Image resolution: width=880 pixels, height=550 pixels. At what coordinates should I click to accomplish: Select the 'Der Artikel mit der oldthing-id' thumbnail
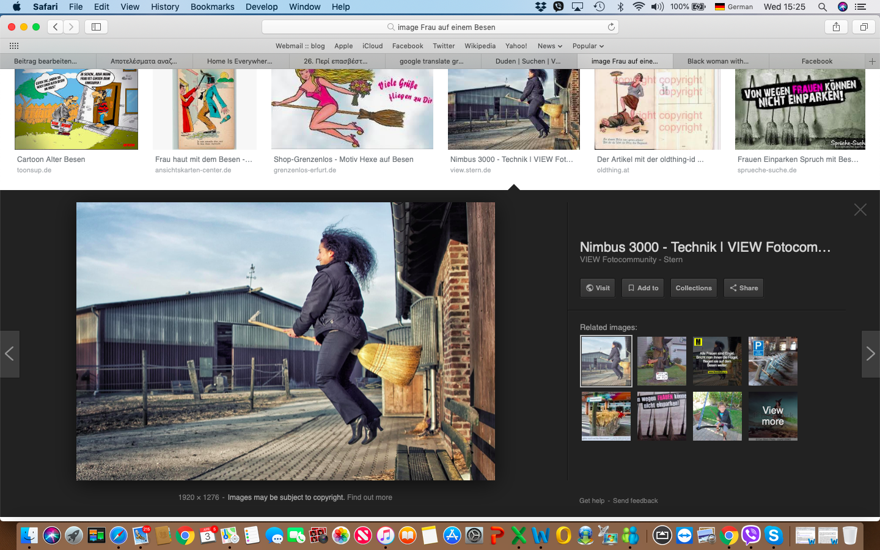pyautogui.click(x=658, y=109)
